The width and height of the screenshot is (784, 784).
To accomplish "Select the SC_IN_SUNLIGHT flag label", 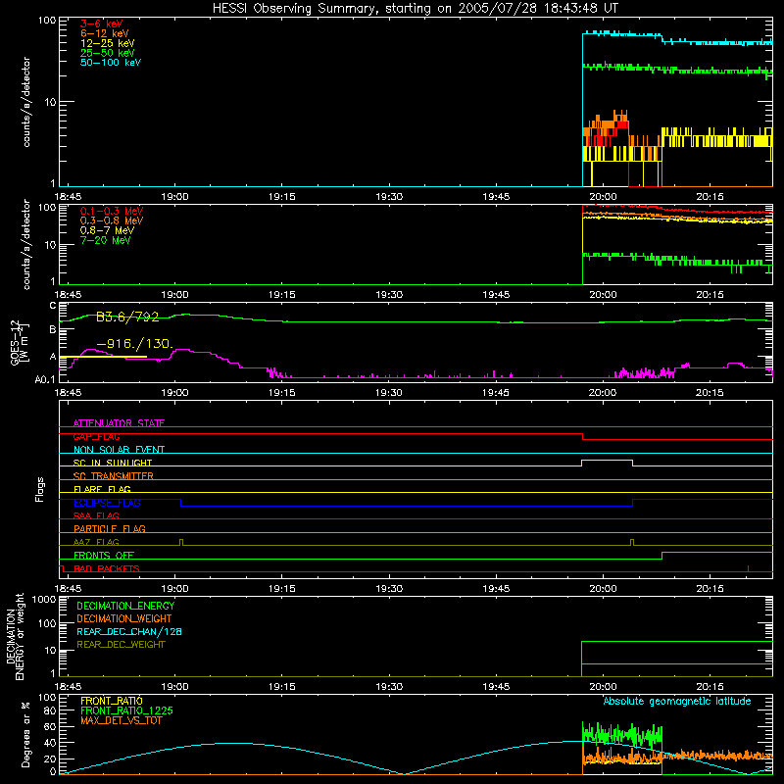I will coord(113,463).
